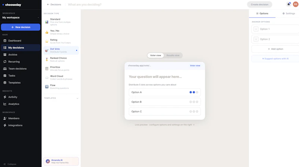This screenshot has height=167, width=299.
Task: Click the New decision button
Action: [x=21, y=27]
